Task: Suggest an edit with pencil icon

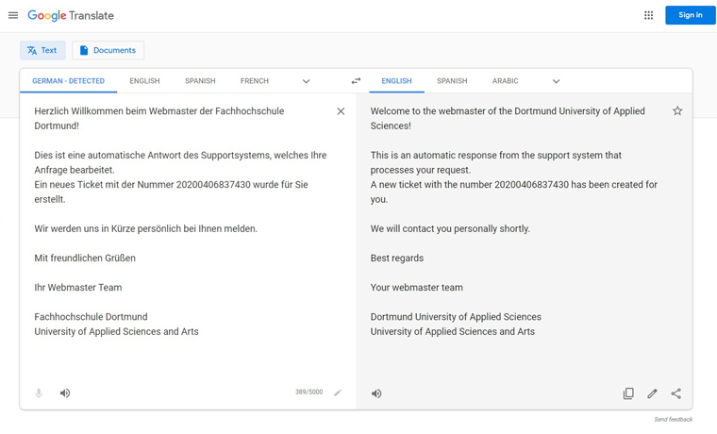Action: tap(652, 393)
